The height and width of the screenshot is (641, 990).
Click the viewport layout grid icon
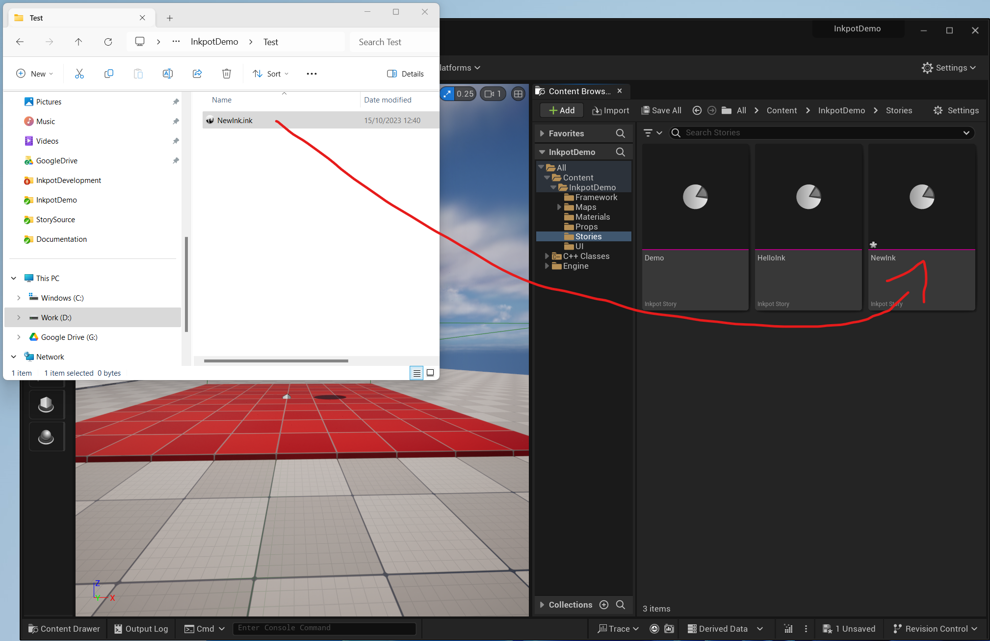pos(518,94)
